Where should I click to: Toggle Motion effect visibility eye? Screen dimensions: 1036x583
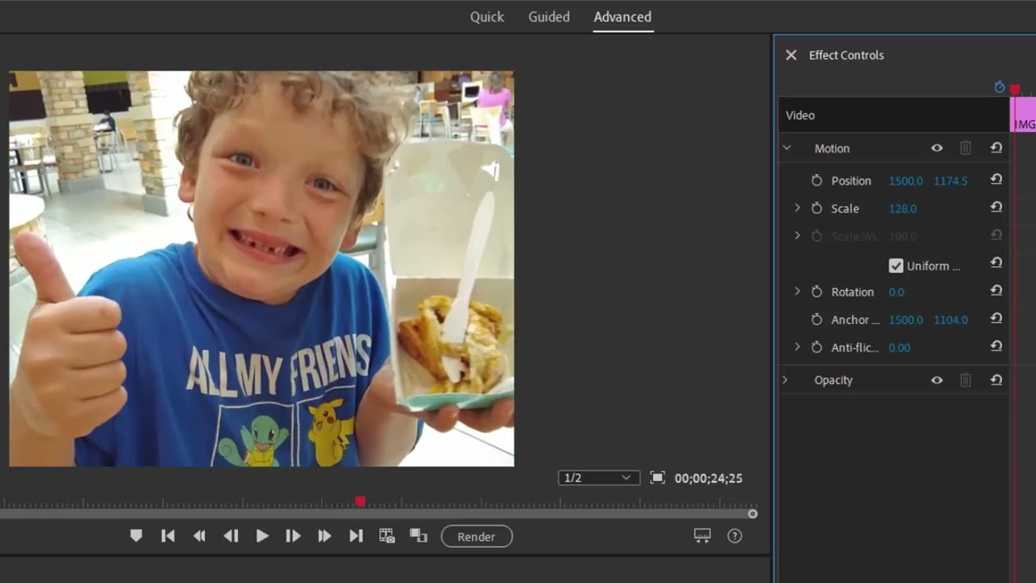[936, 148]
